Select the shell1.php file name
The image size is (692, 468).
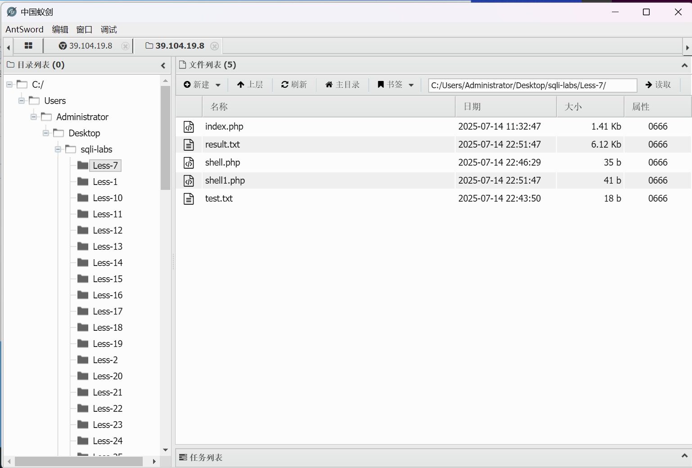tap(225, 180)
